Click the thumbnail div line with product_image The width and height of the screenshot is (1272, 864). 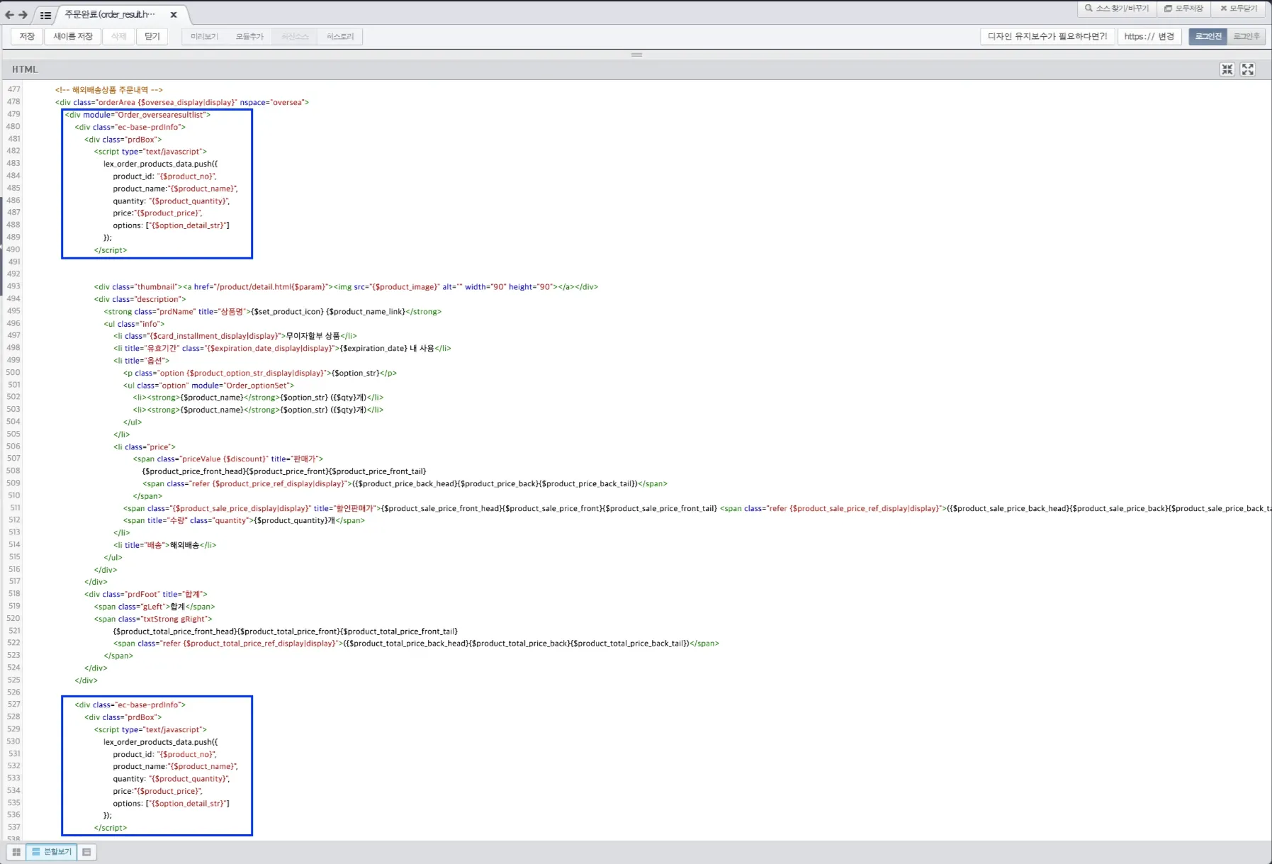pos(346,287)
